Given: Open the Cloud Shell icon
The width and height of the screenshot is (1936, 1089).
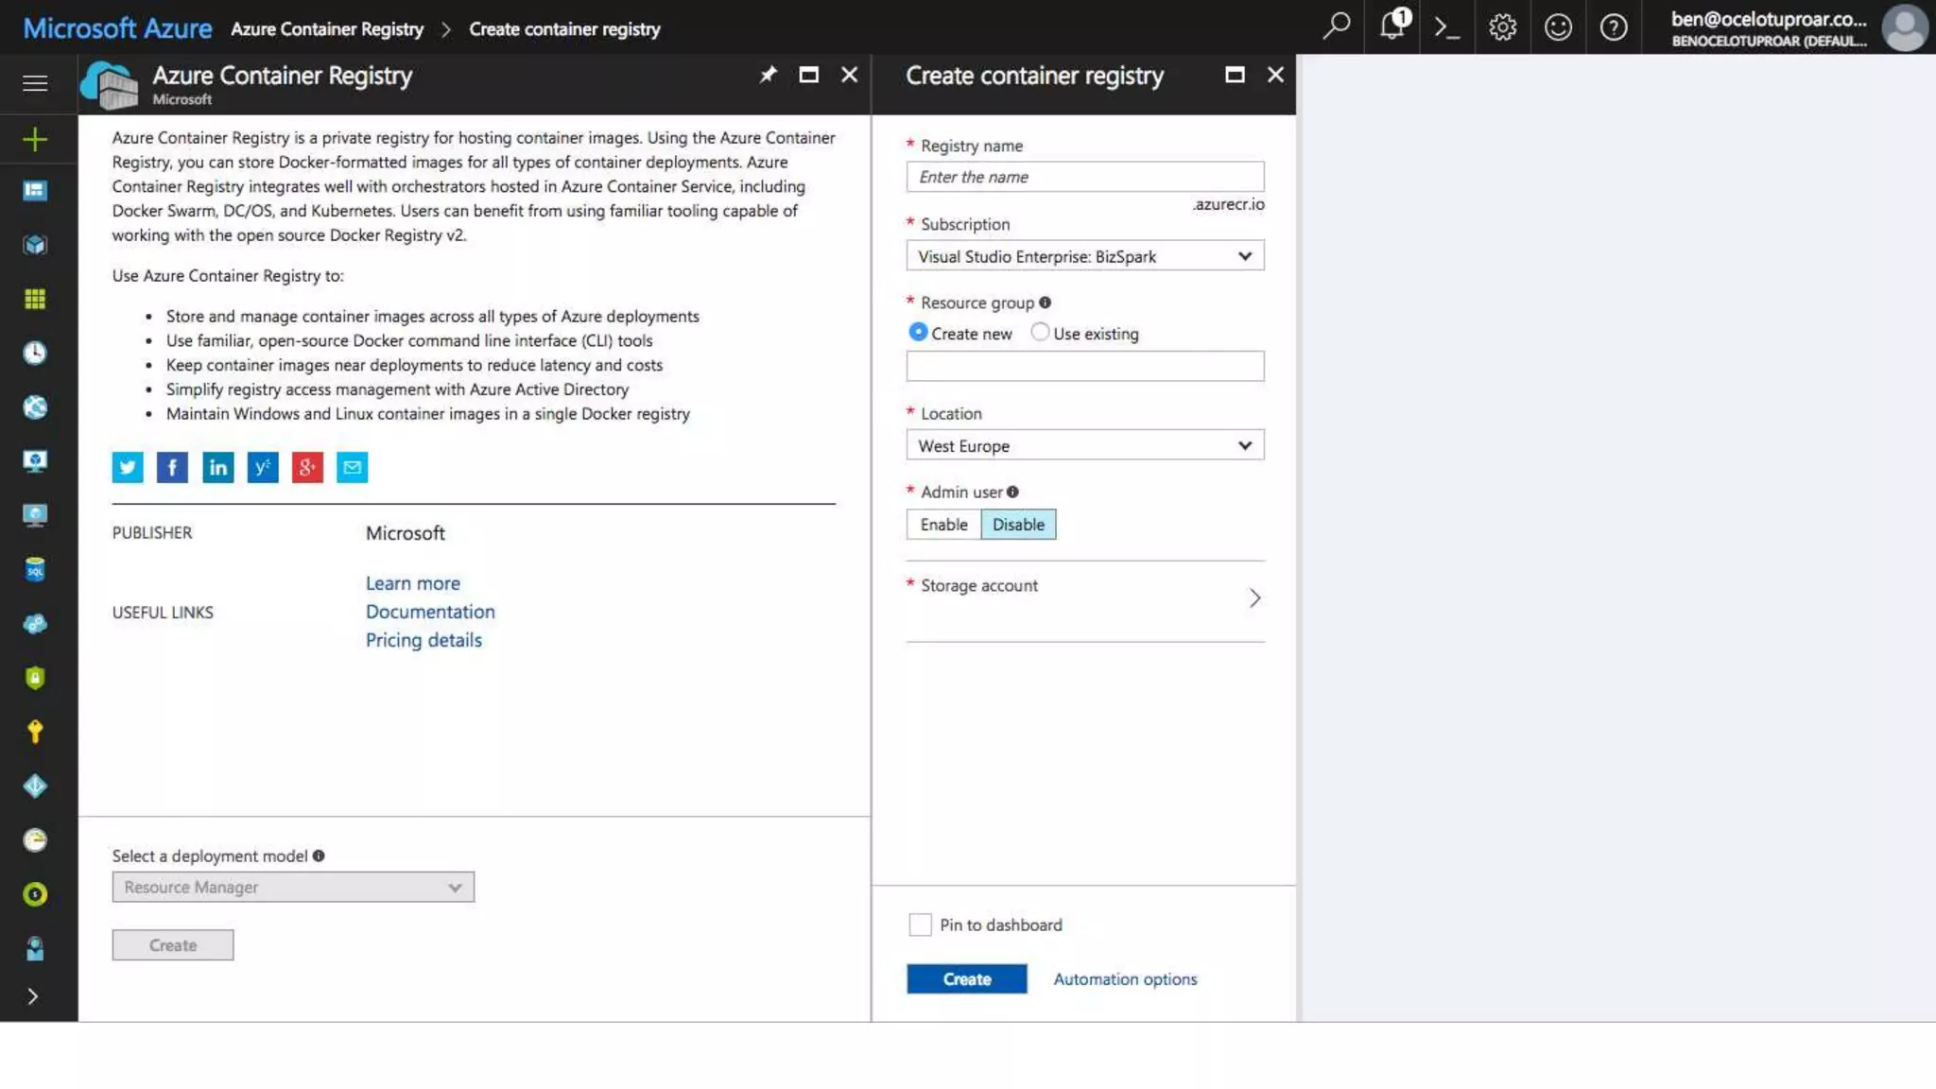Looking at the screenshot, I should pos(1446,27).
